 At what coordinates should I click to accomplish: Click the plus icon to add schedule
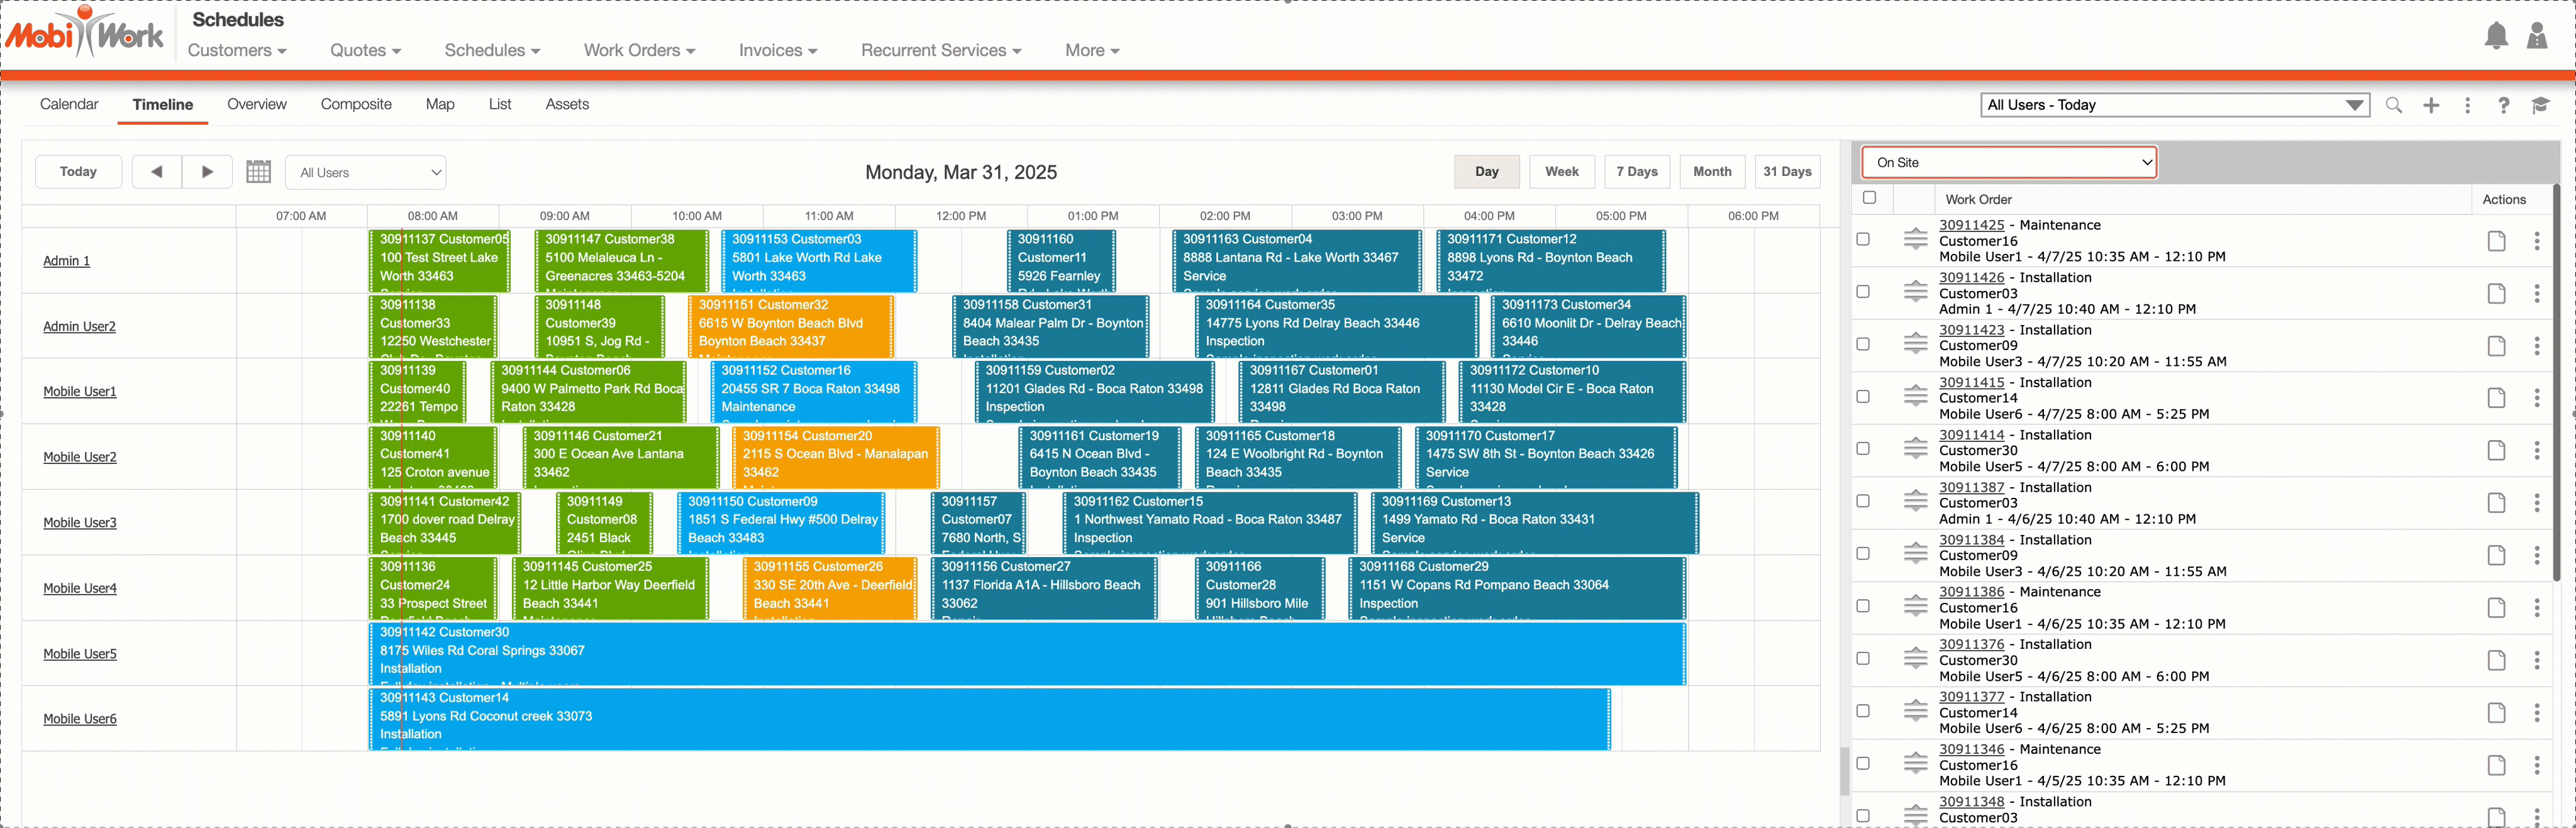[x=2431, y=105]
